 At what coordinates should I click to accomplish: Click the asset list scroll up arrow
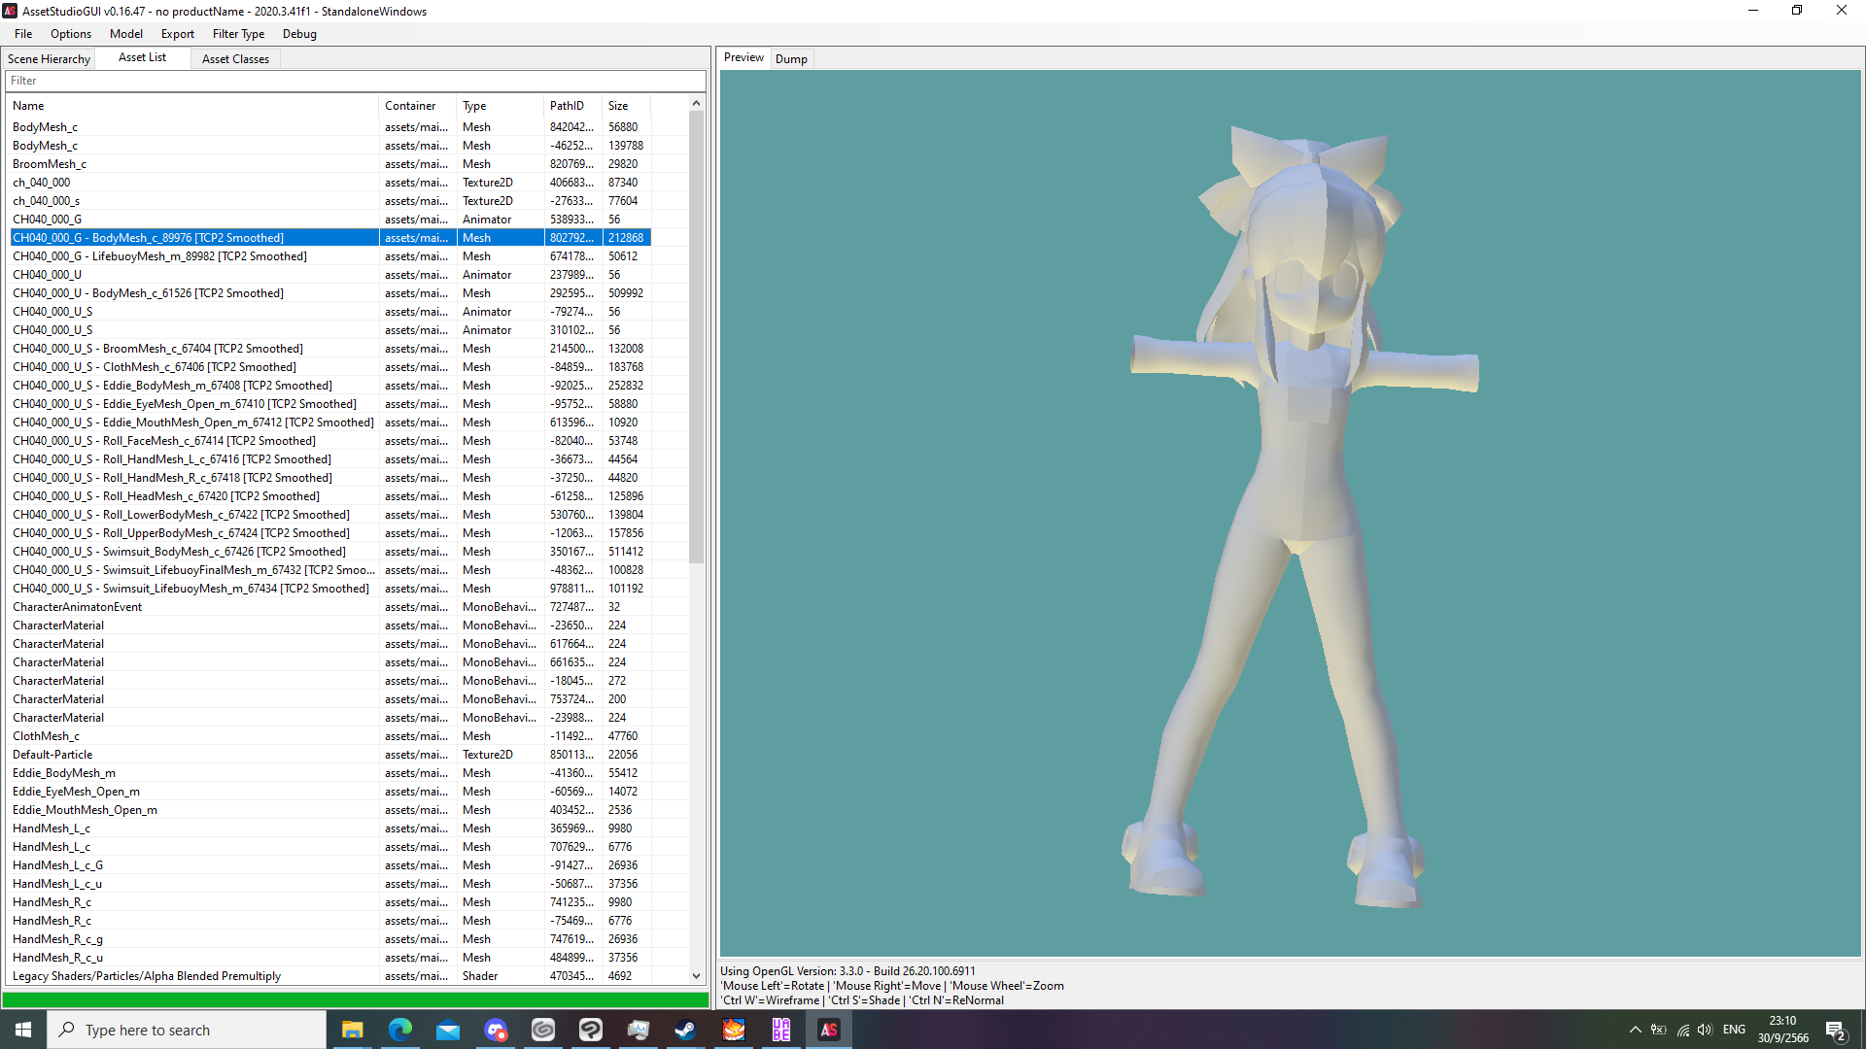click(x=696, y=103)
